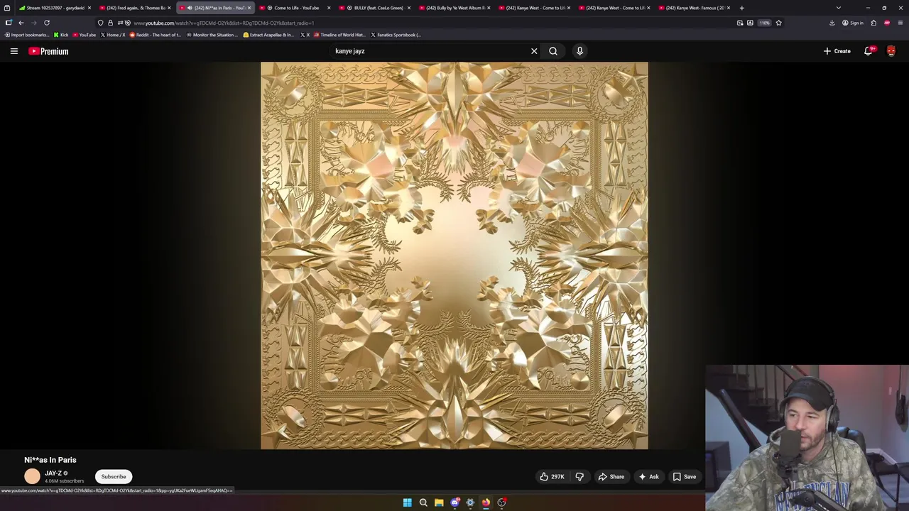
Task: Switch to the BULLY (feat. CeeLo Green) tab
Action: click(x=376, y=8)
